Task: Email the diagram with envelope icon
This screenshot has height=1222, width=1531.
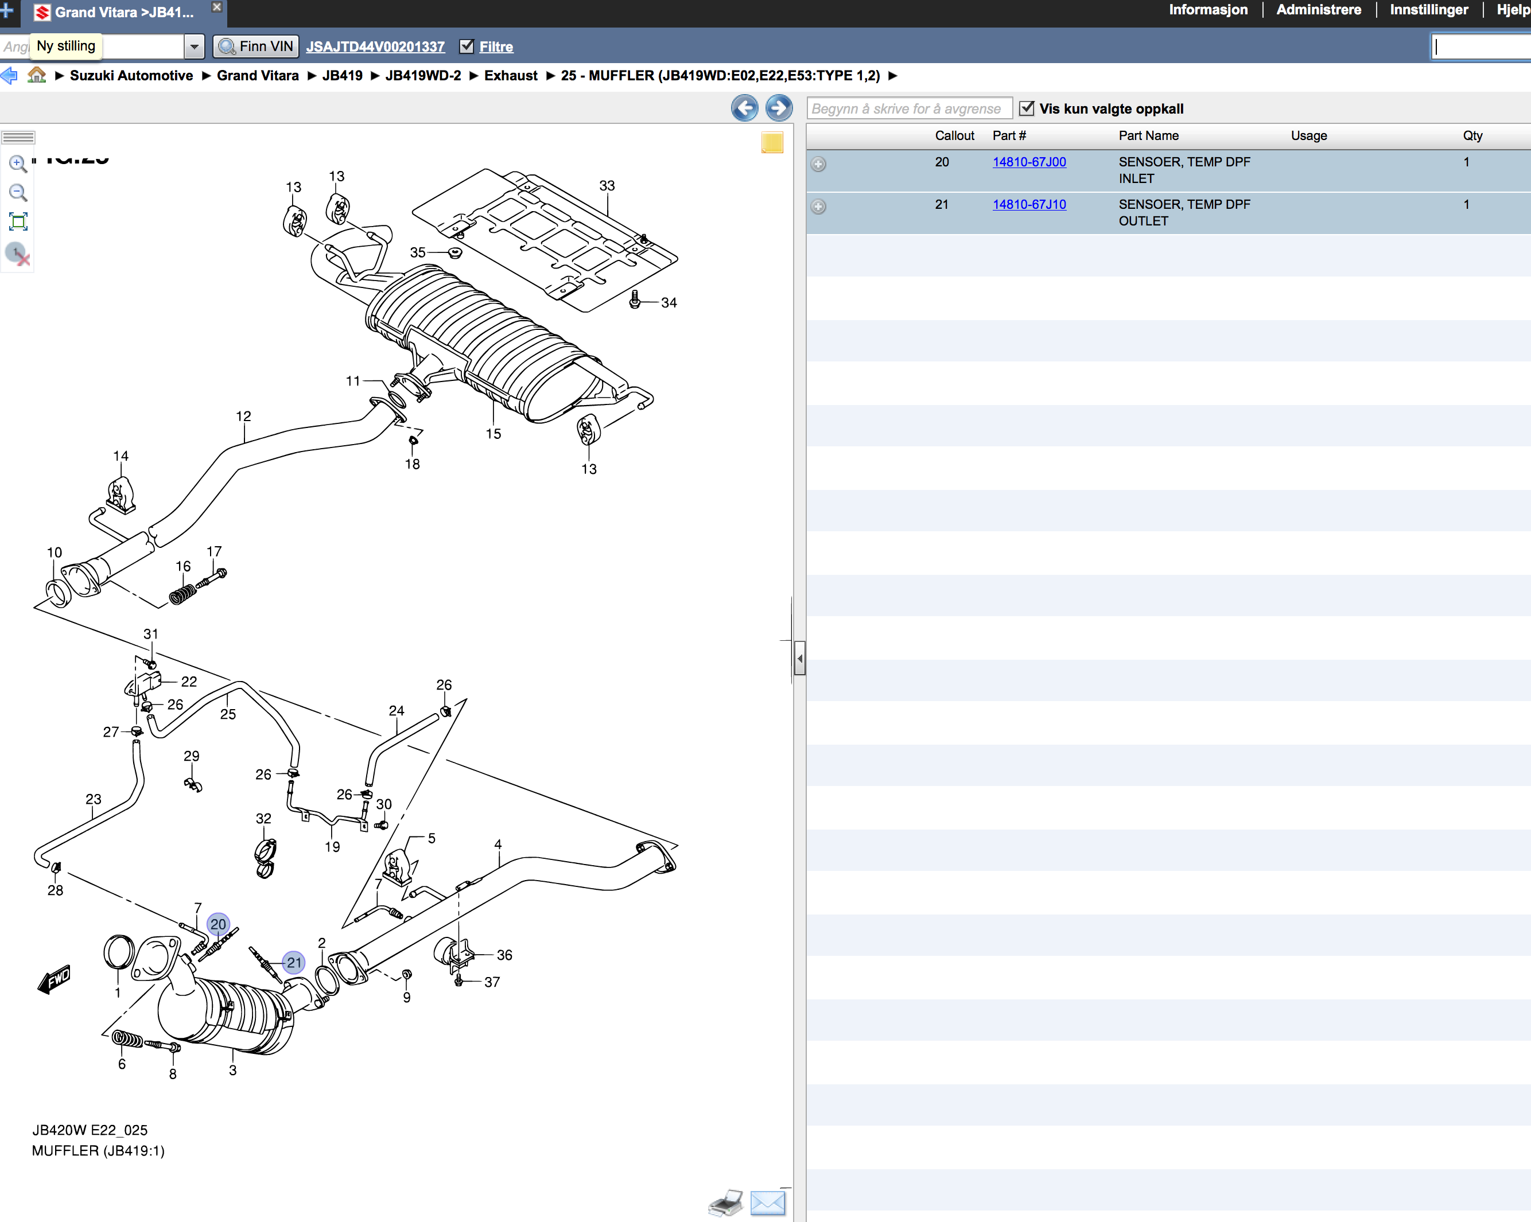Action: pyautogui.click(x=768, y=1203)
